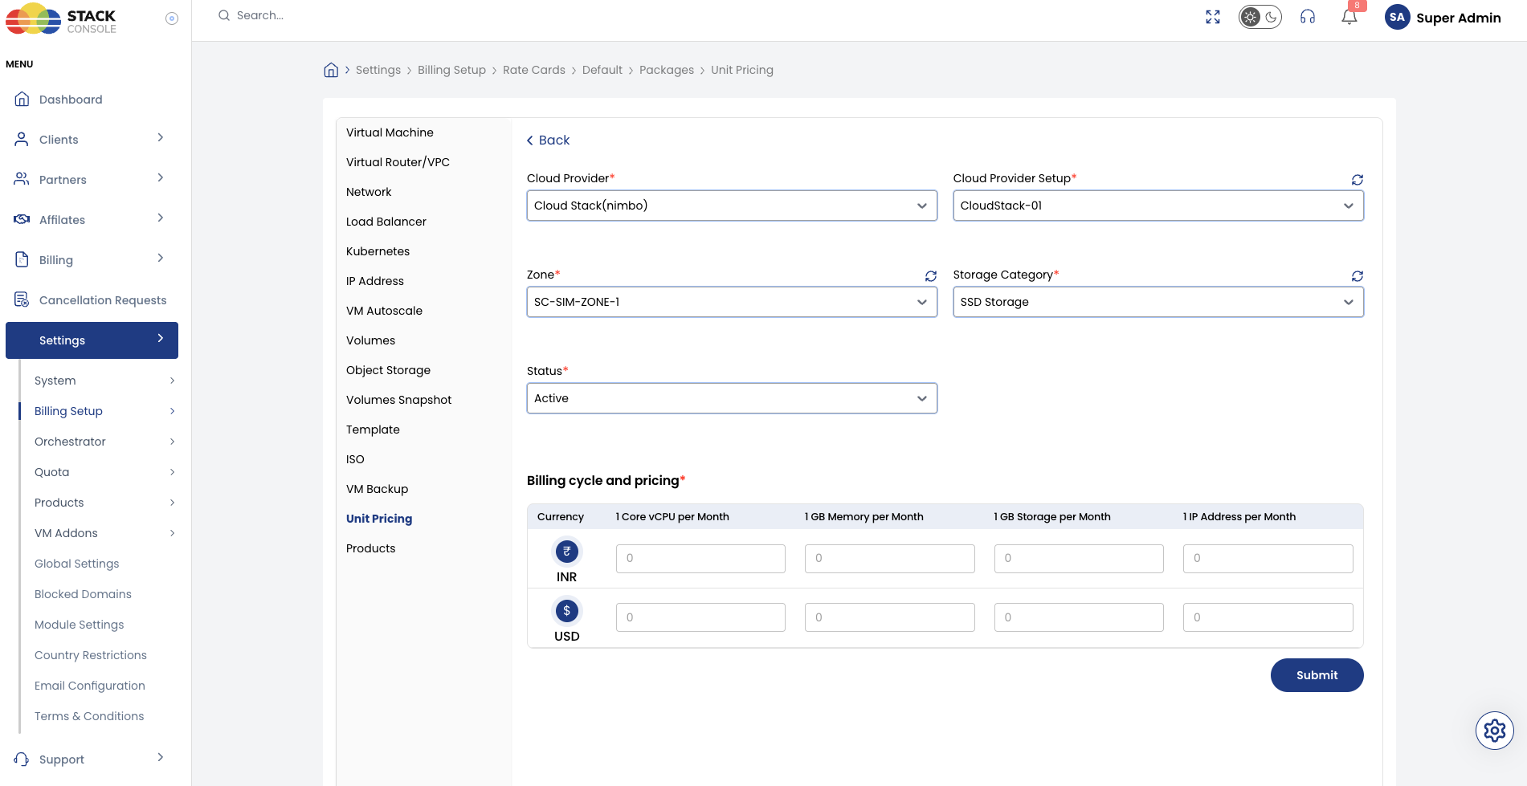This screenshot has width=1527, height=786.
Task: Click Dashboard home icon in sidebar
Action: (x=22, y=99)
